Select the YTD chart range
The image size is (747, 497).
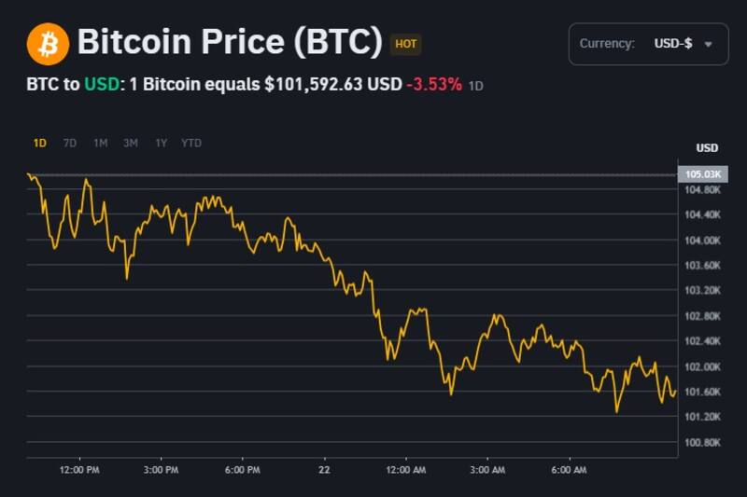point(190,143)
